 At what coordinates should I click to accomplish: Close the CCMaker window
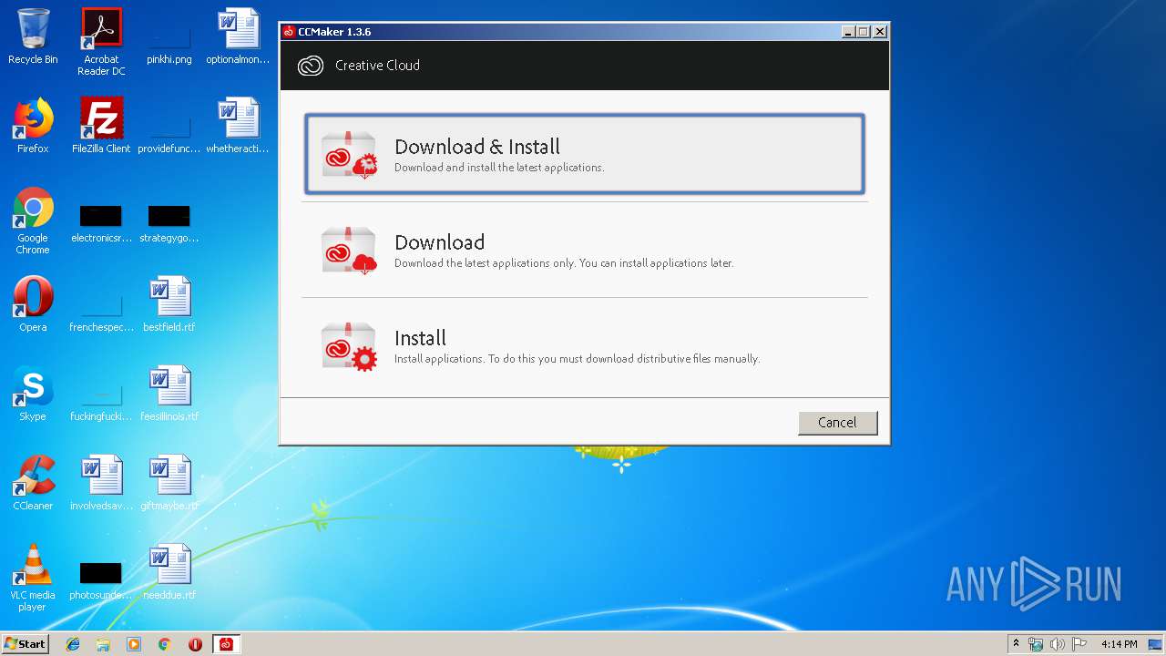(879, 31)
